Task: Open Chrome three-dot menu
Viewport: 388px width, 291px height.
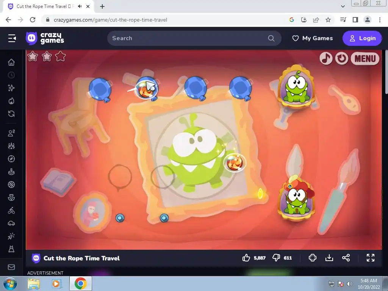Action: click(x=380, y=20)
